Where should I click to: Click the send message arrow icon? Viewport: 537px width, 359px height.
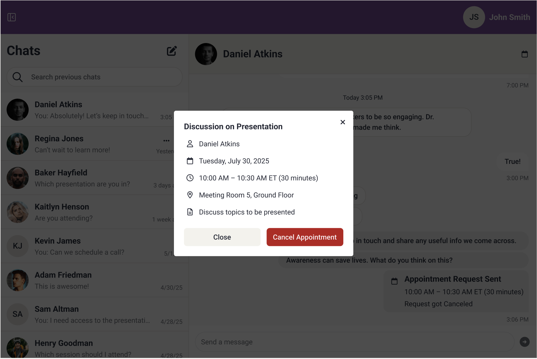[x=524, y=342]
